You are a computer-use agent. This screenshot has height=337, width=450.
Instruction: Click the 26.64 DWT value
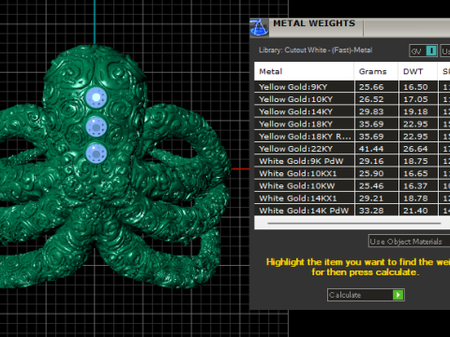(x=415, y=149)
